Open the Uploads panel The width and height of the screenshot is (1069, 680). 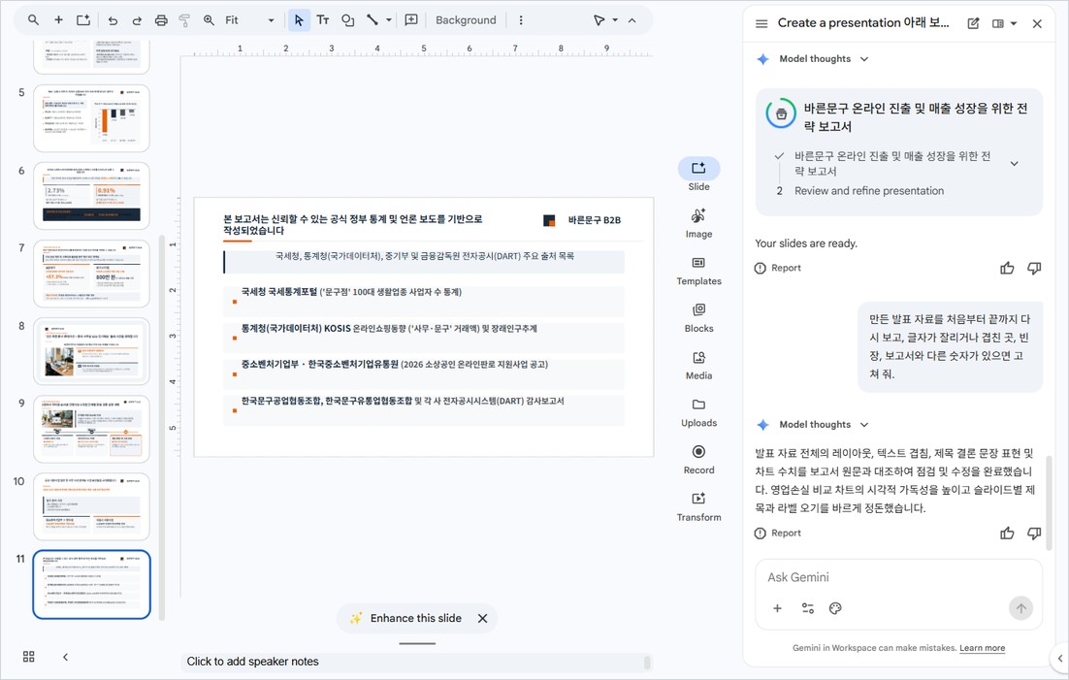click(698, 412)
